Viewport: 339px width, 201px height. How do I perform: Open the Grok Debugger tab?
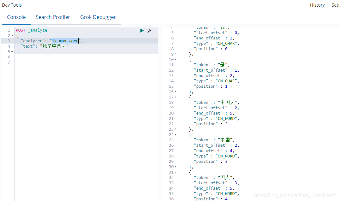click(98, 17)
